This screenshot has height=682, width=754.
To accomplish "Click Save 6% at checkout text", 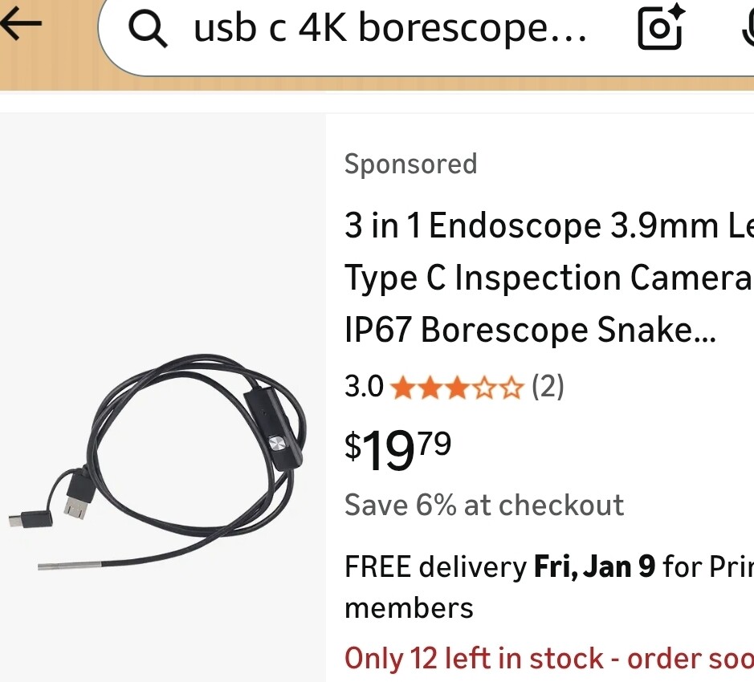I will [x=484, y=505].
